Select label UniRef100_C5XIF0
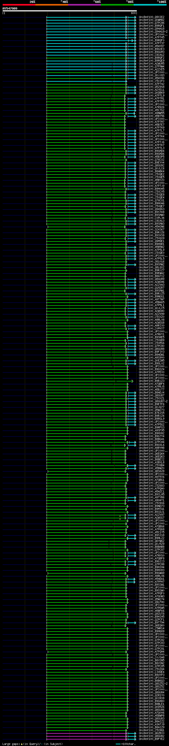 [x=152, y=81]
